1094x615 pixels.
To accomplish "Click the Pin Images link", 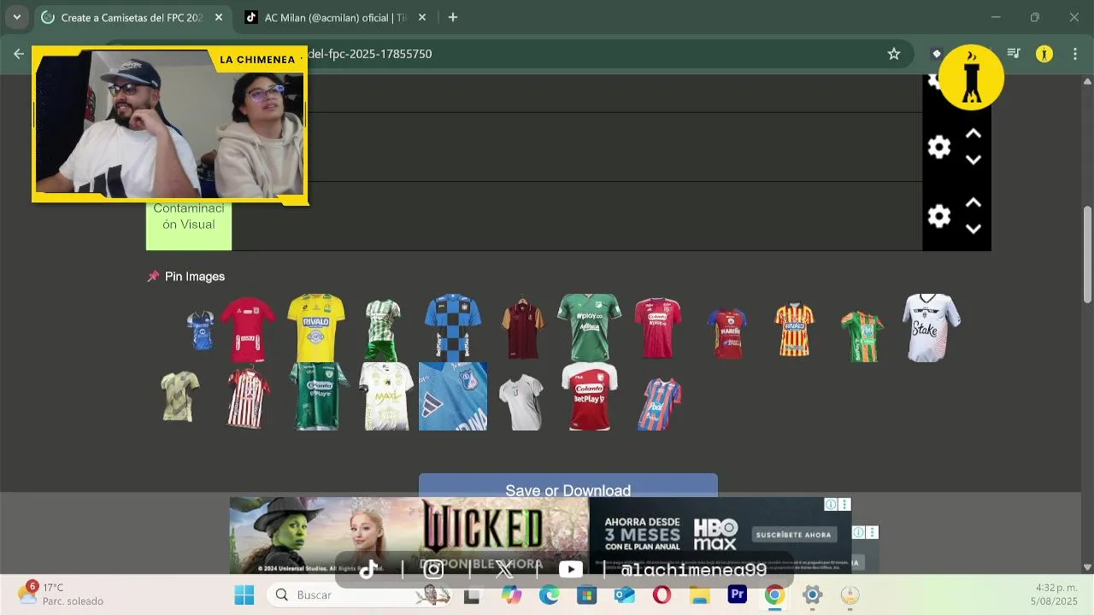I will (194, 277).
